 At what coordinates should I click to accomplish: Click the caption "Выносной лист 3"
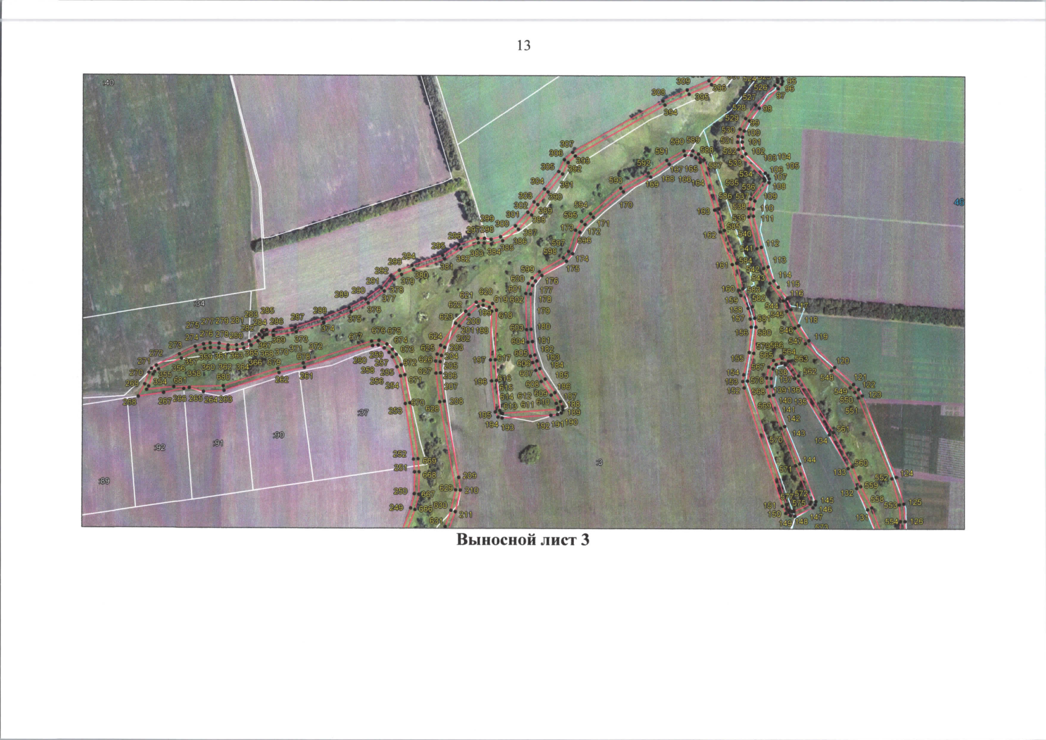(523, 541)
